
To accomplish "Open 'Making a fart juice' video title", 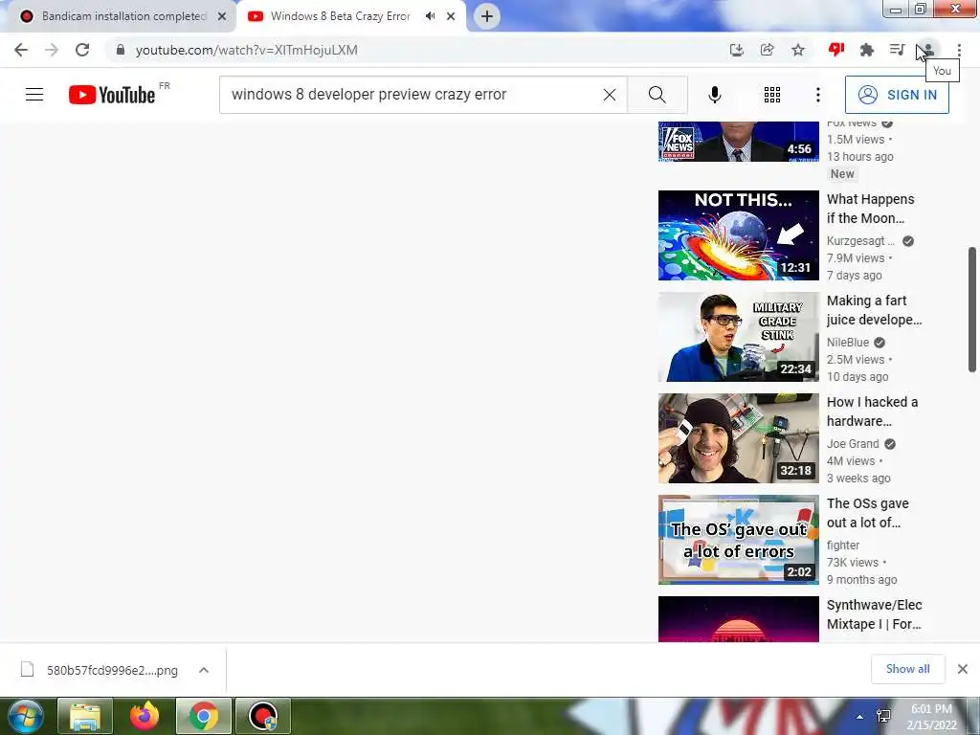I will [x=875, y=310].
